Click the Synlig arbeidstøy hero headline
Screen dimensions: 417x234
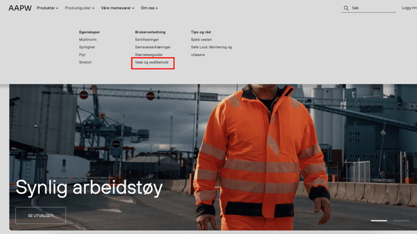[x=89, y=189]
